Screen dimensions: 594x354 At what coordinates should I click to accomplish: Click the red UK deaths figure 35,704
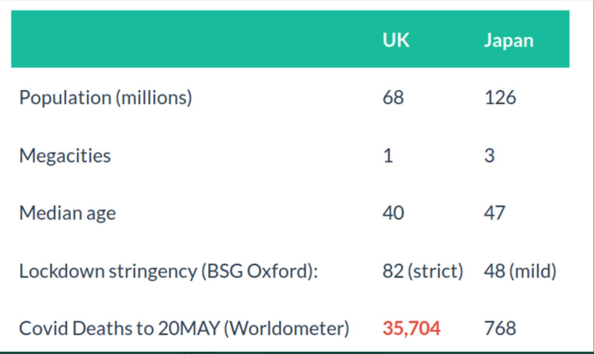click(x=411, y=328)
